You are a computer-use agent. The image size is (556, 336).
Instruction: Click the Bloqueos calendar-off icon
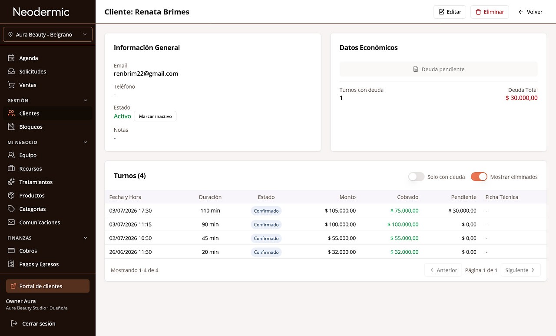pyautogui.click(x=11, y=127)
